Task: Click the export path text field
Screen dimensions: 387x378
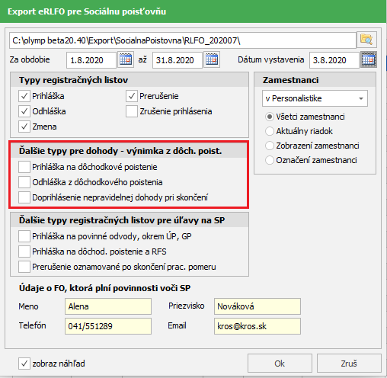Action: [183, 40]
